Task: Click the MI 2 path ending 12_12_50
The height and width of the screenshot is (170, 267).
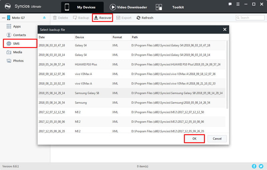Action: tap(168, 112)
